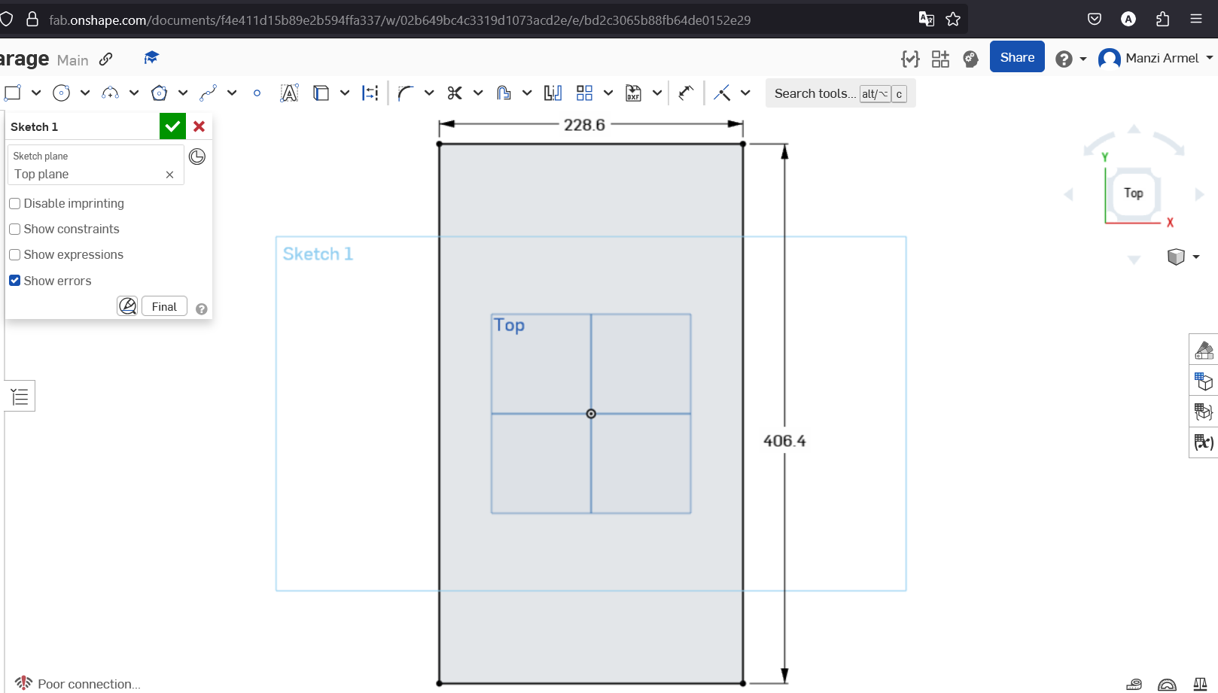1218x693 pixels.
Task: Open the browser hamburger menu
Action: [1196, 19]
